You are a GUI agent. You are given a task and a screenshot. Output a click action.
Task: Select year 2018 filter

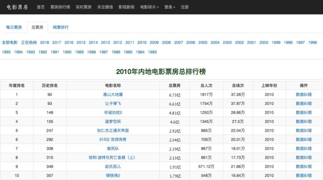click(45, 42)
